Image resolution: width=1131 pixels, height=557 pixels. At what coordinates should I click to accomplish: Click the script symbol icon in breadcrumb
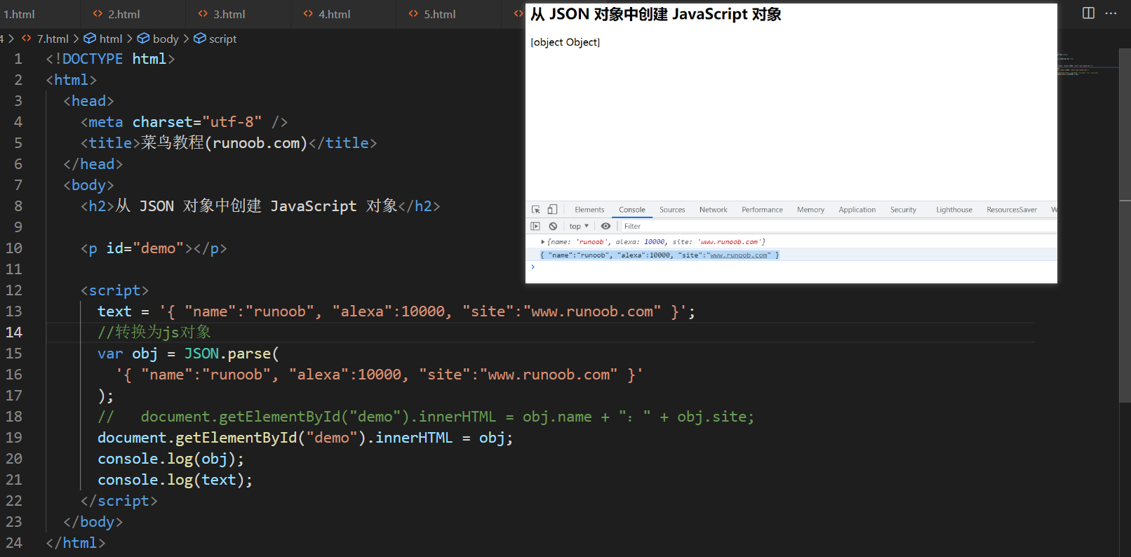pyautogui.click(x=200, y=39)
